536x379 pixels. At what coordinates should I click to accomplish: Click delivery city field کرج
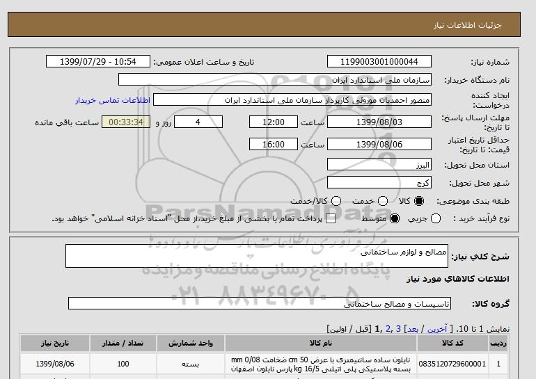point(379,182)
